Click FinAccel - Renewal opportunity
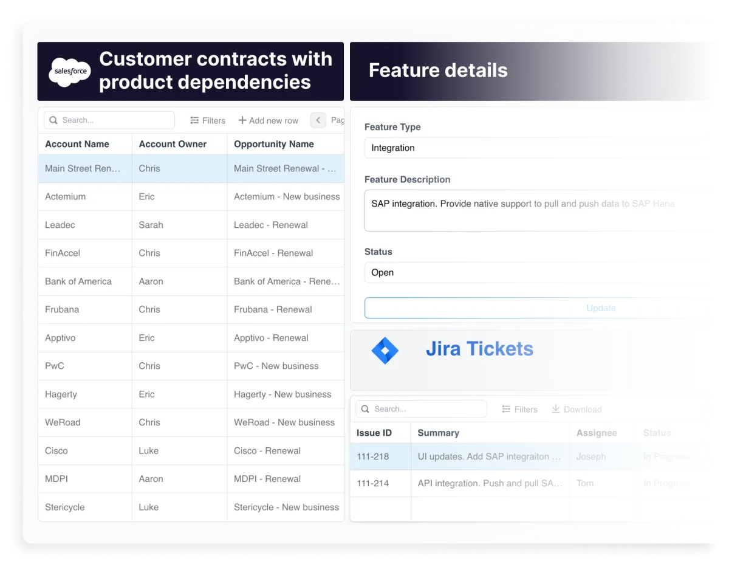Screen dimensions: 729x567 tap(273, 253)
